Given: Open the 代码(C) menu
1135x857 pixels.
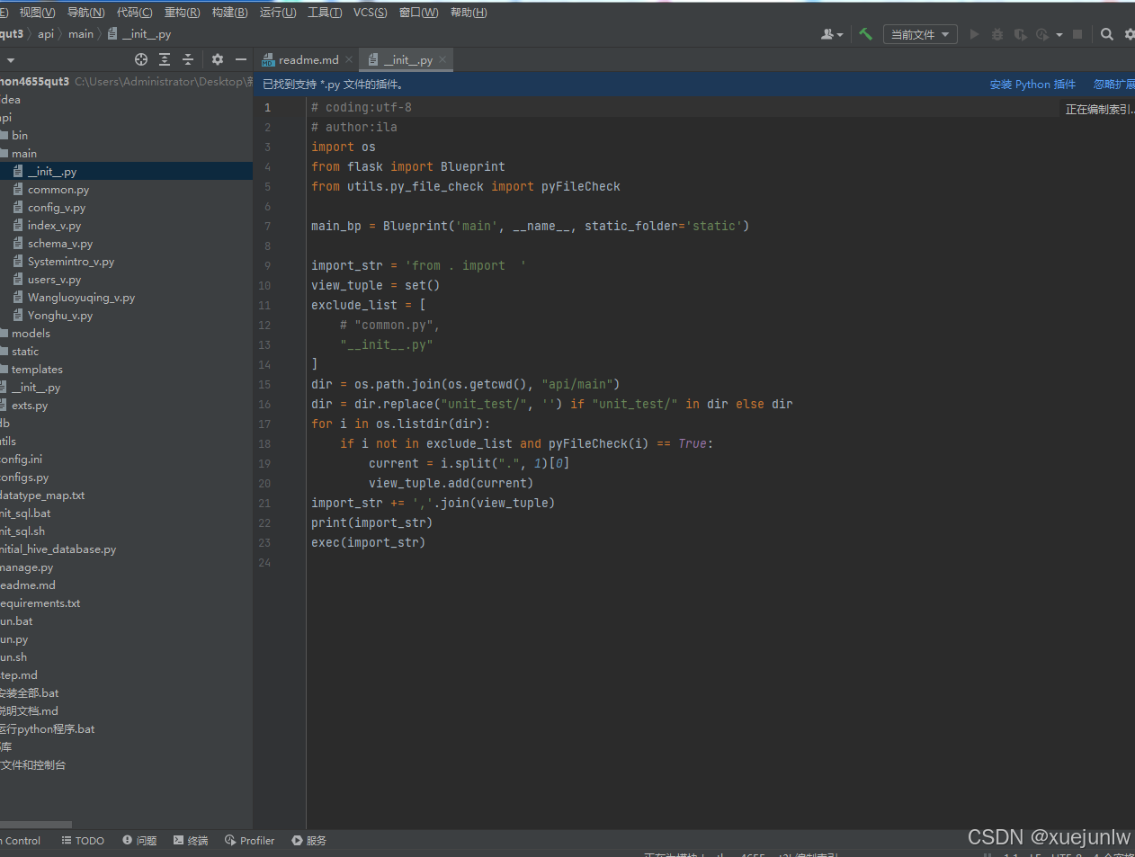Looking at the screenshot, I should coord(134,13).
